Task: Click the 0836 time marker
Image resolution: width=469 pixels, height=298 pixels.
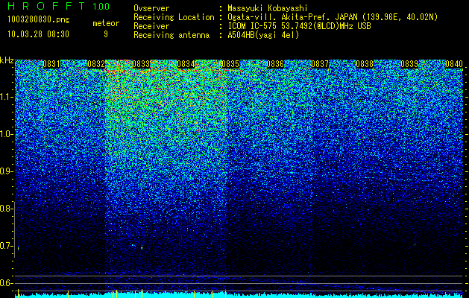Action: coord(275,64)
